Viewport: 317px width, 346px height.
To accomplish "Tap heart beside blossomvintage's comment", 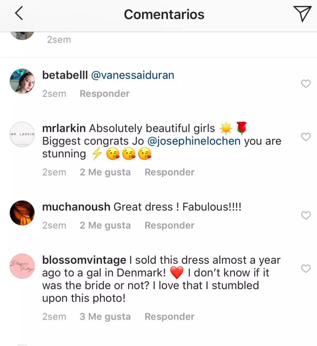I will click(x=306, y=269).
